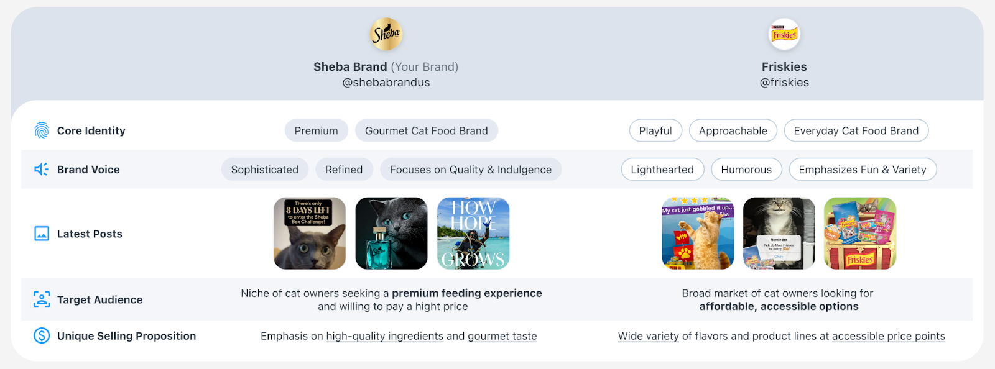Click the @shebabrandus handle
This screenshot has width=995, height=369.
tap(386, 83)
